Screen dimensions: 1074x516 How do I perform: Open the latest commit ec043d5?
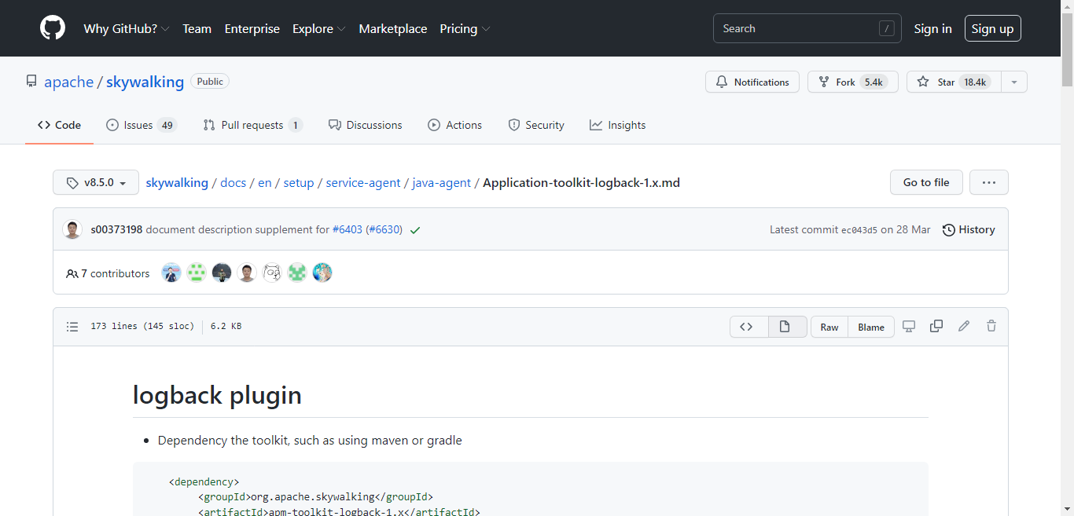(859, 230)
